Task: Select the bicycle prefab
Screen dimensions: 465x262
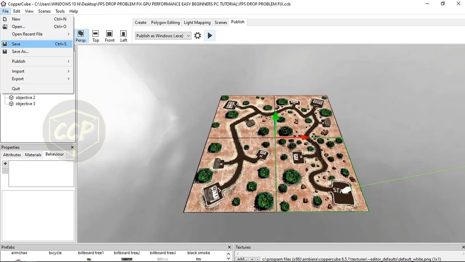Action: (x=55, y=253)
